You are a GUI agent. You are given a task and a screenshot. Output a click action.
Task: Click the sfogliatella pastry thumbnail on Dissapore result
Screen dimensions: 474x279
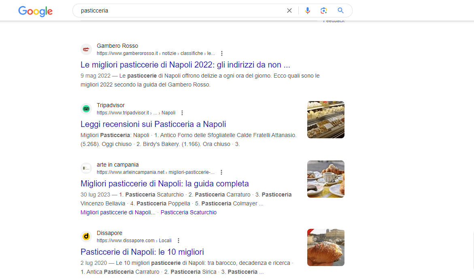point(325,247)
